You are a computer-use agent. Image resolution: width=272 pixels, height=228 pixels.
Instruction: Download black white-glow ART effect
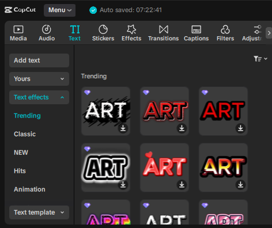coord(123,185)
